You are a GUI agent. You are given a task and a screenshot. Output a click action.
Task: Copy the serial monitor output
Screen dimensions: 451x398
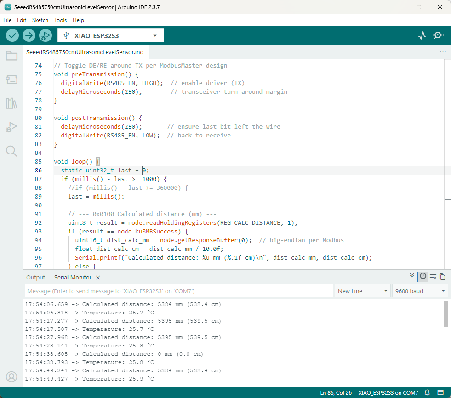point(442,277)
